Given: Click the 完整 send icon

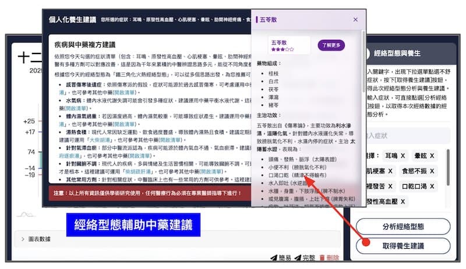Looking at the screenshot, I should coord(298,258).
